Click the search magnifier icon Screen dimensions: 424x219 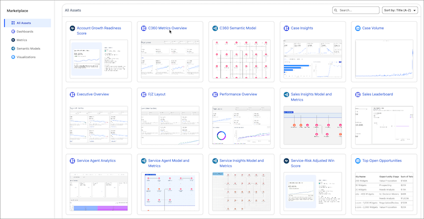click(x=336, y=10)
